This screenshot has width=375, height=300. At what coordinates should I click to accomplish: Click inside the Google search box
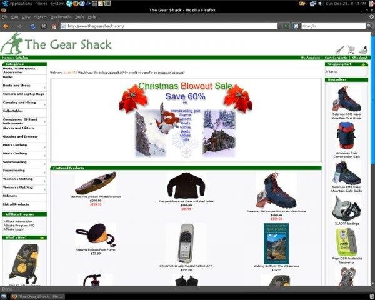(333, 26)
